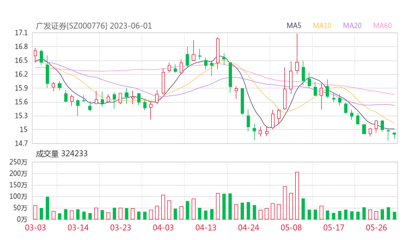This screenshot has height=240, width=403.
Task: Click the MA20 legend label
Action: [x=352, y=26]
